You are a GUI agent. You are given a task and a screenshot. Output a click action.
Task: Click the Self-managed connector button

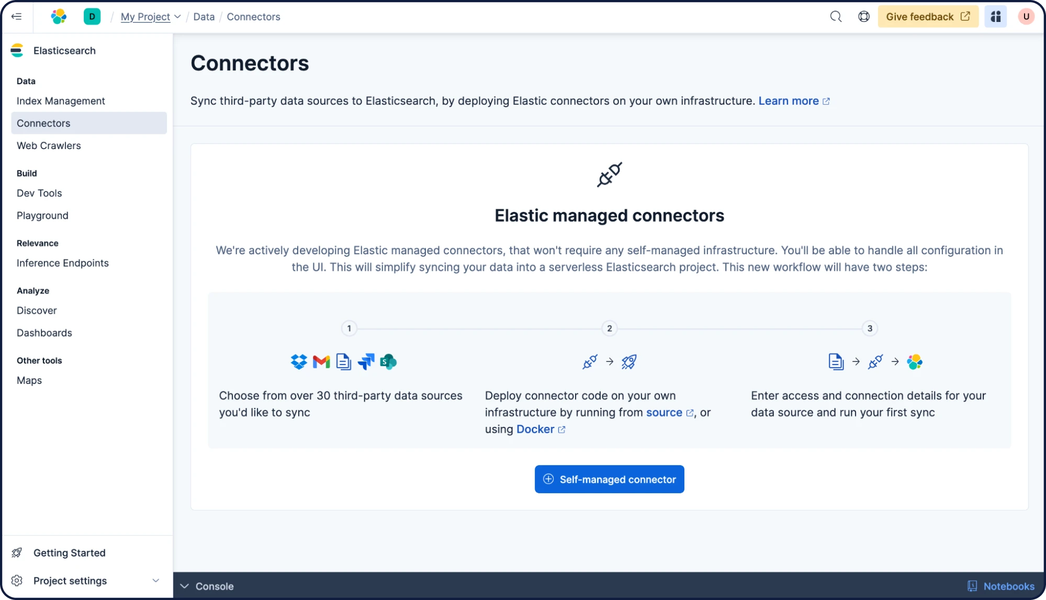point(609,479)
